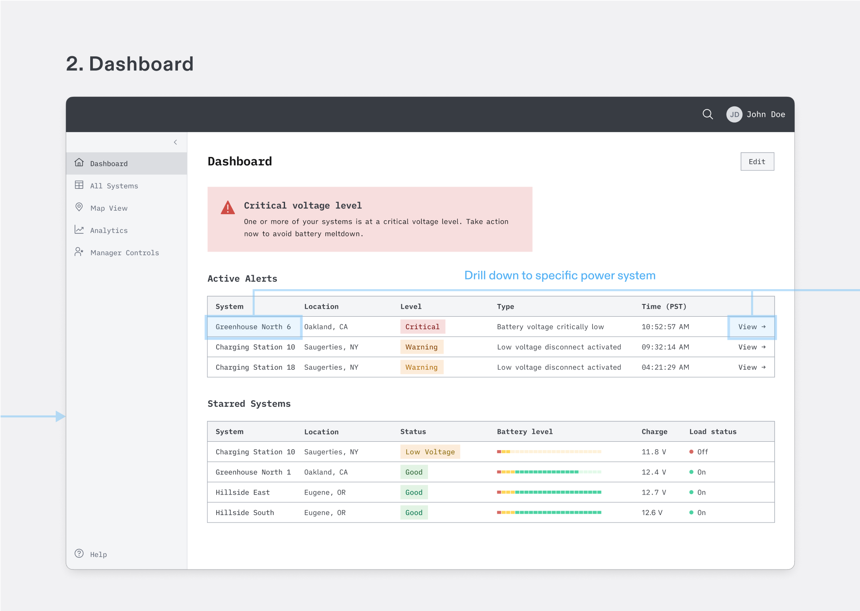Viewport: 860px width, 611px height.
Task: Click the Map View pin icon
Action: click(x=79, y=207)
